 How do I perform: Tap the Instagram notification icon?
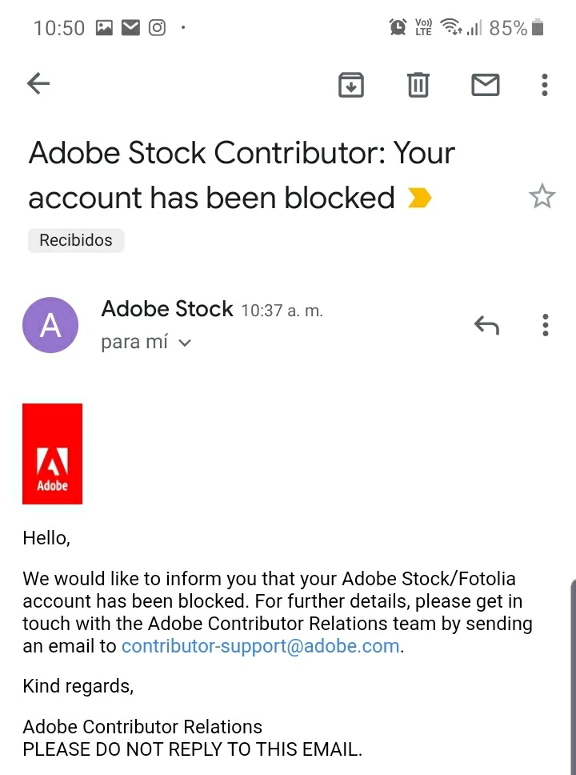[158, 28]
